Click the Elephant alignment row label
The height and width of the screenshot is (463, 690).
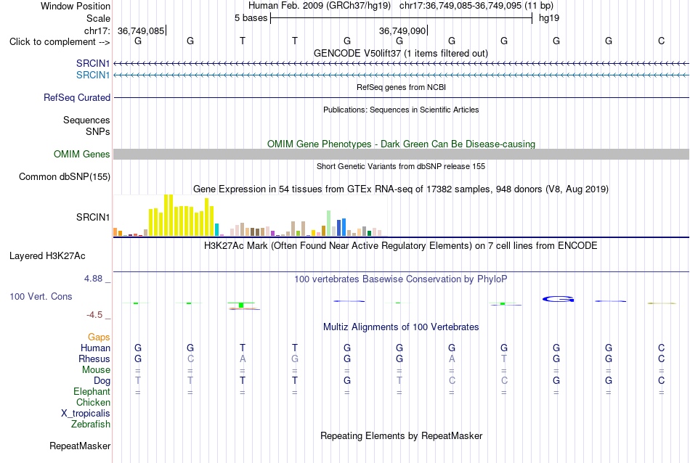(92, 391)
